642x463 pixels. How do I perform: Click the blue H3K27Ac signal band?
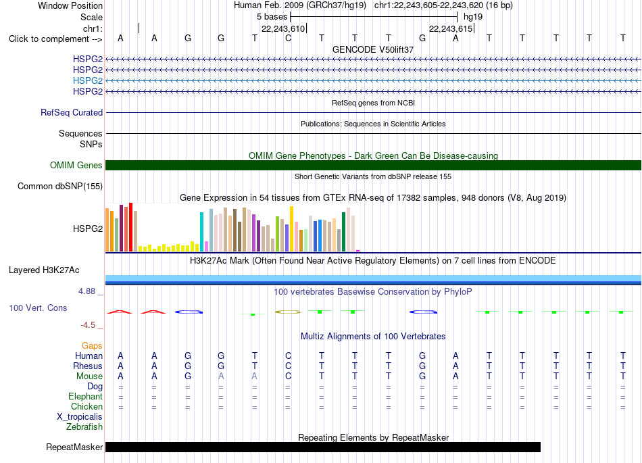click(374, 280)
